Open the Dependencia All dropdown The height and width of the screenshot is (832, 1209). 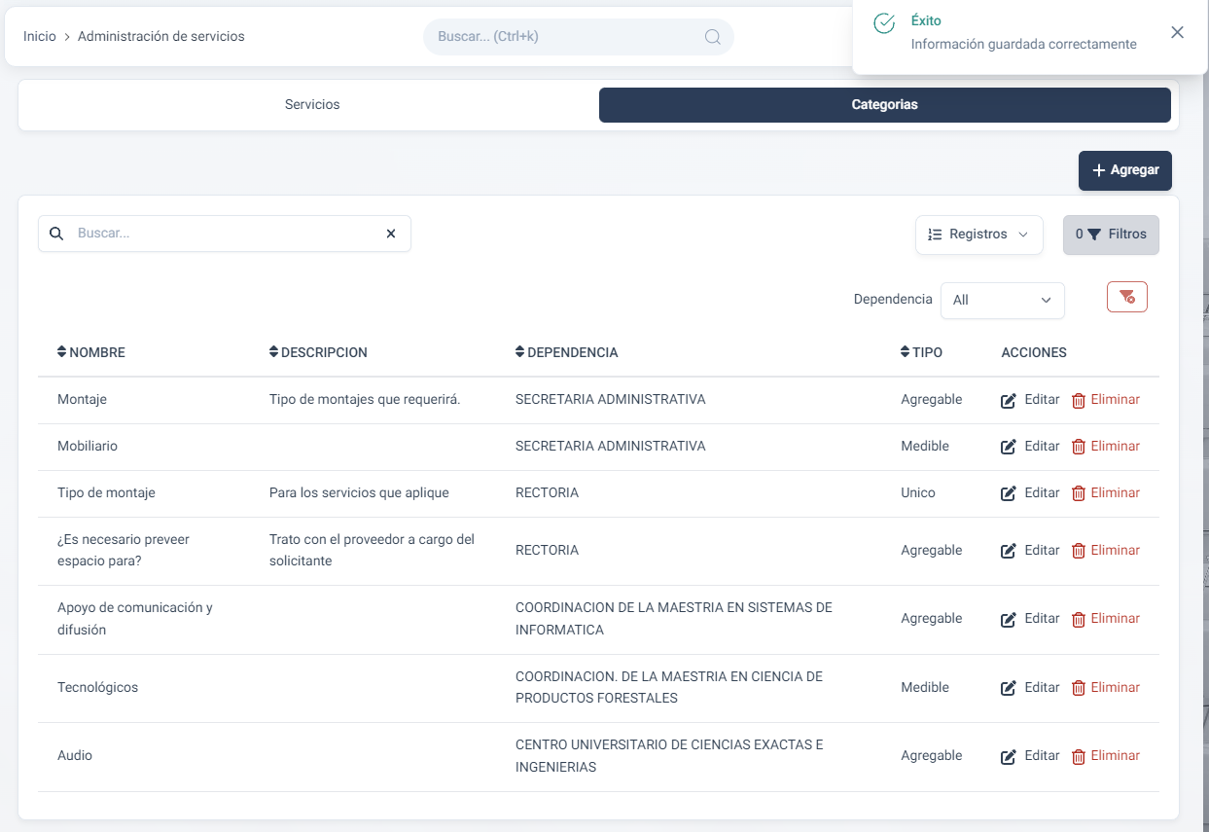tap(1002, 301)
